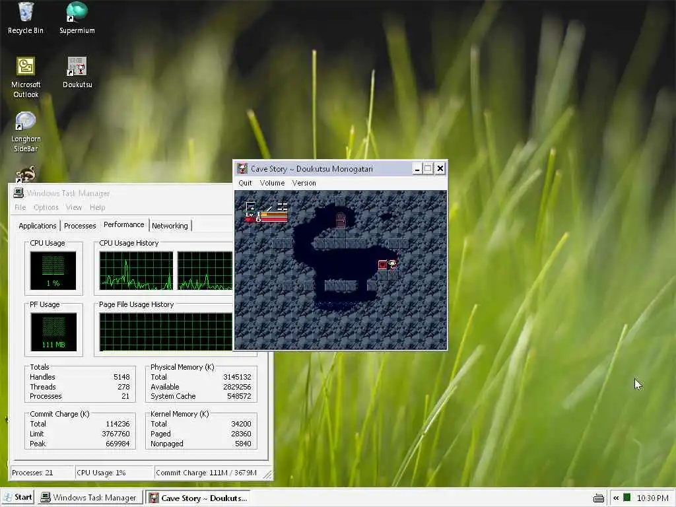Image resolution: width=676 pixels, height=507 pixels.
Task: Click the keyboard icon in system tray
Action: coord(598,498)
